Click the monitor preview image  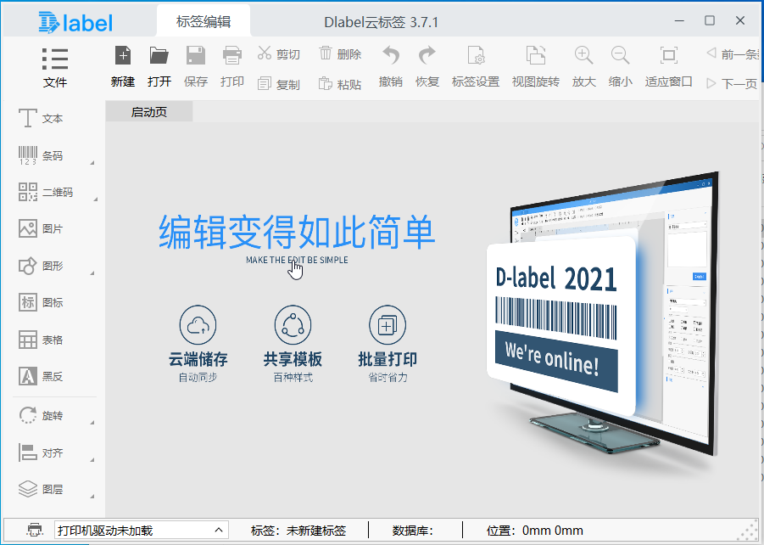tap(603, 314)
